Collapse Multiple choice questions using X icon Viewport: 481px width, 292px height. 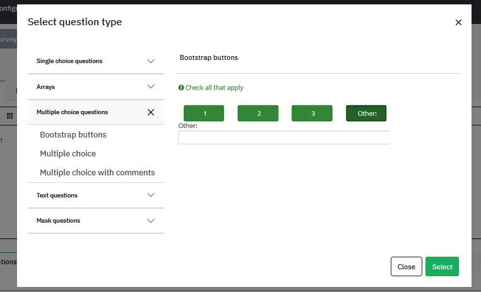[x=151, y=112]
